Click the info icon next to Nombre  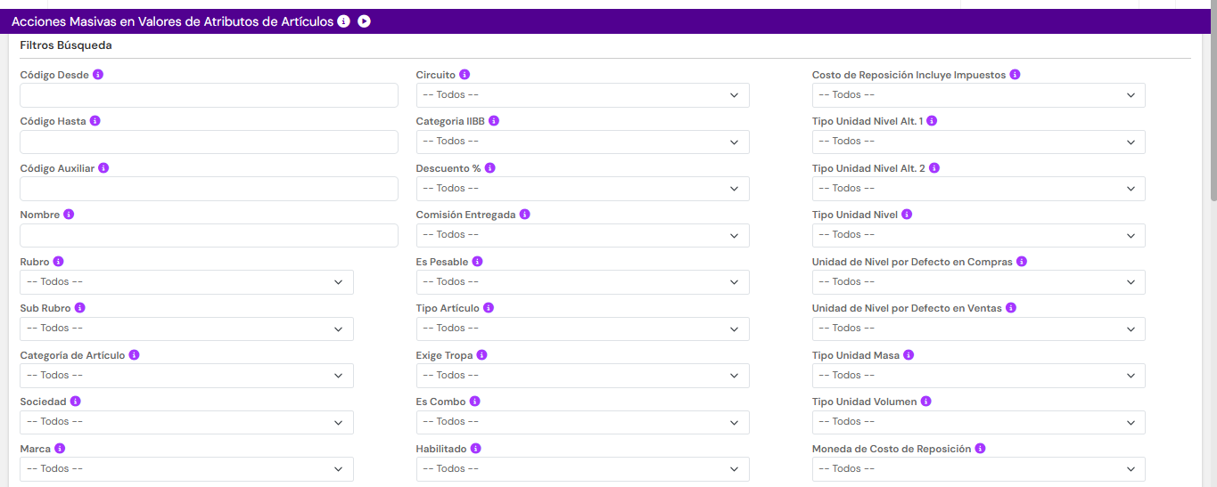(69, 215)
